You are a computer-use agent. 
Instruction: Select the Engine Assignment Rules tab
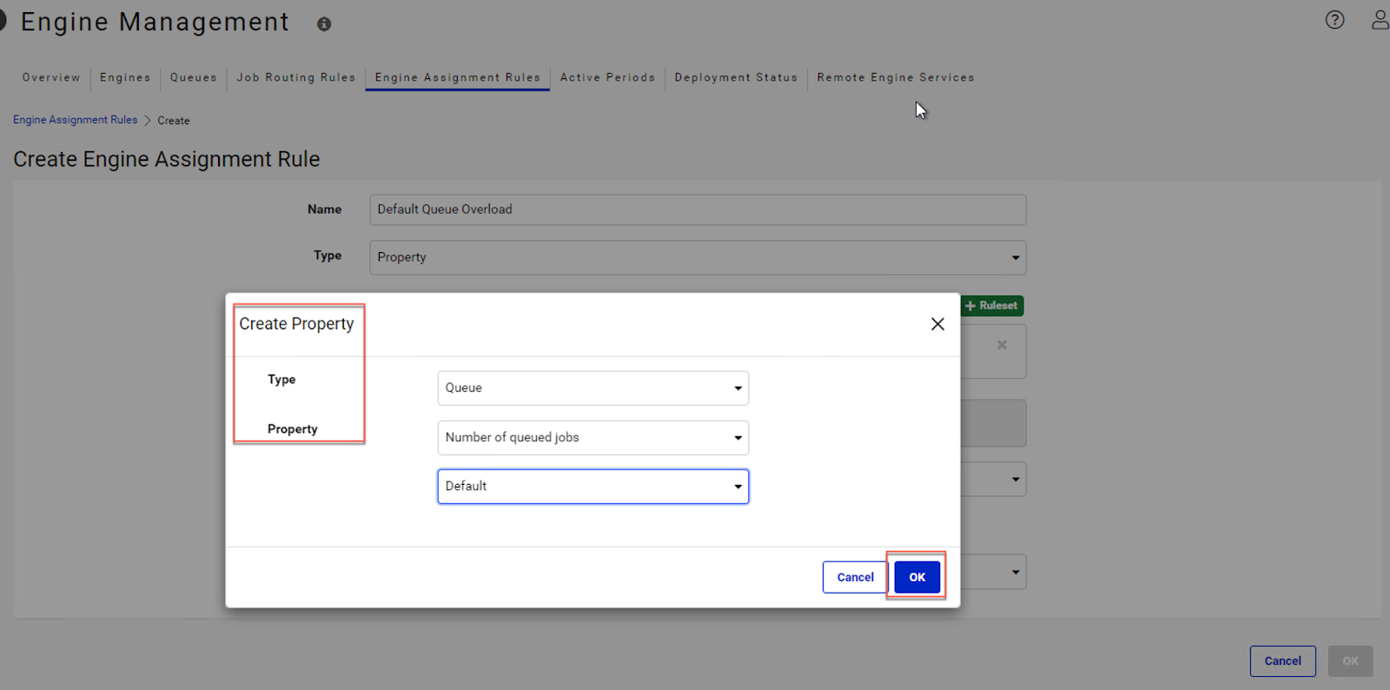click(x=458, y=77)
